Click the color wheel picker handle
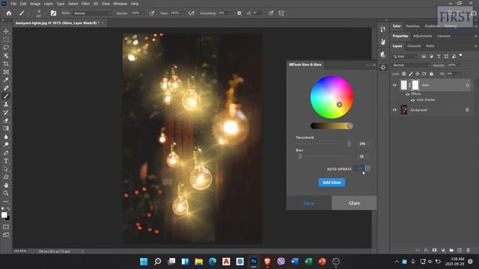479x269 pixels. pos(339,105)
